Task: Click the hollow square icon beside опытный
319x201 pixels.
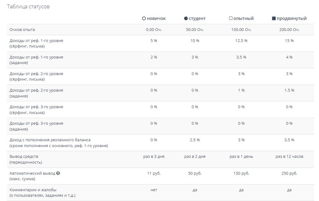Action: [x=231, y=18]
